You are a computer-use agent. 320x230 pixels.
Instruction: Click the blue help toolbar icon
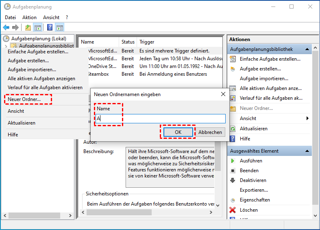50,27
